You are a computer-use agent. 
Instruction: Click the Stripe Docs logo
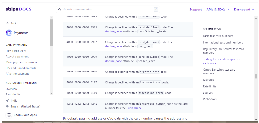point(18,9)
